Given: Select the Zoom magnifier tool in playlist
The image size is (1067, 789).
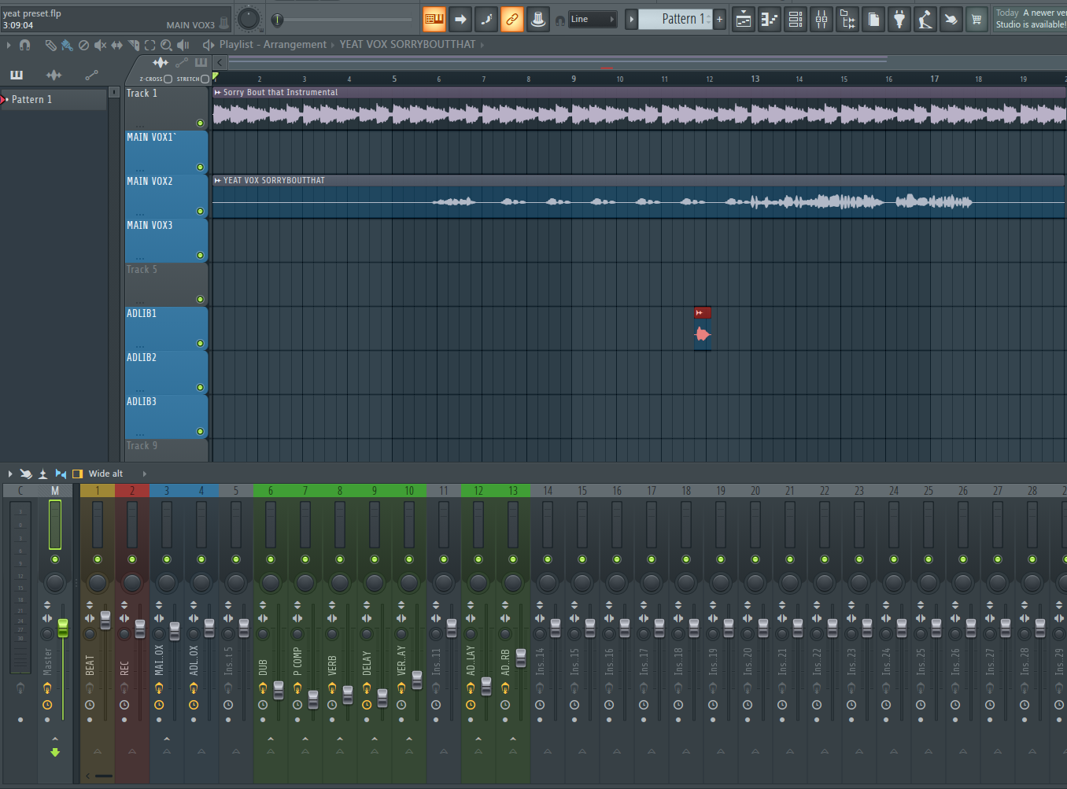Looking at the screenshot, I should [x=166, y=45].
